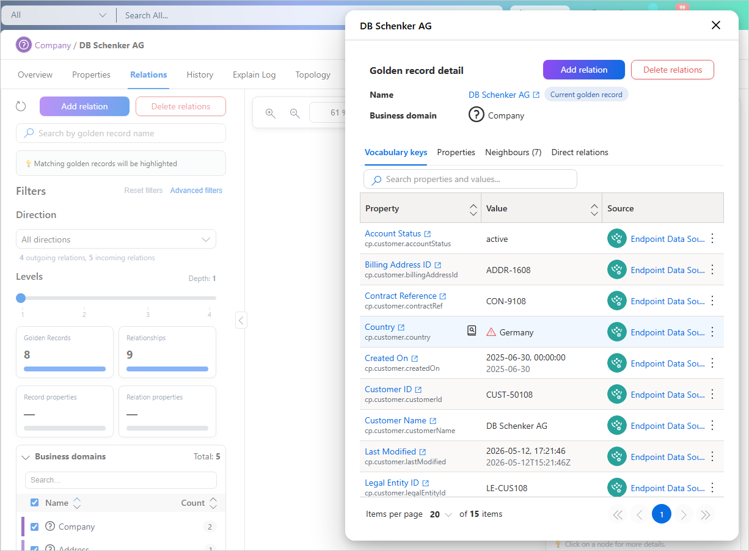Zoom in on the relations graph

pos(270,113)
